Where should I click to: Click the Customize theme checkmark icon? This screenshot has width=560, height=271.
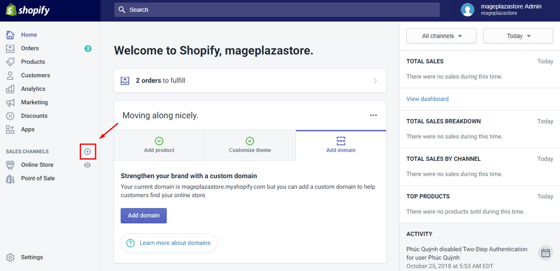(x=250, y=141)
